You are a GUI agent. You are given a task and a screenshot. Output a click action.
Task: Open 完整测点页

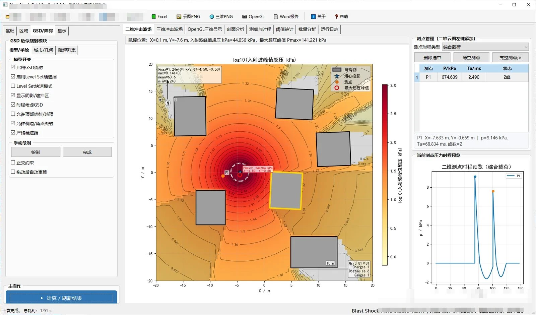click(511, 58)
